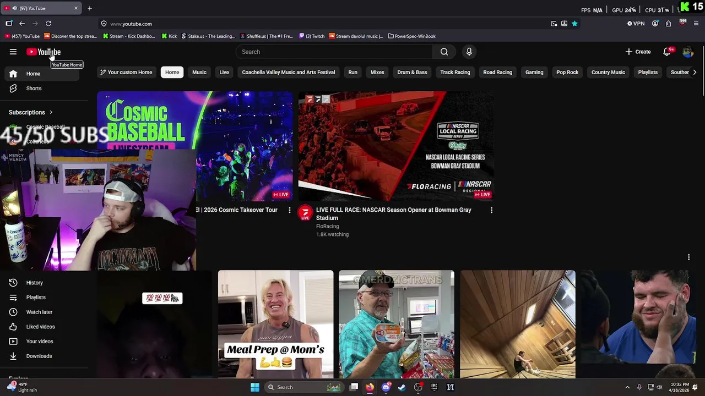This screenshot has height=396, width=705.
Task: Open the account avatar menu
Action: tap(687, 52)
